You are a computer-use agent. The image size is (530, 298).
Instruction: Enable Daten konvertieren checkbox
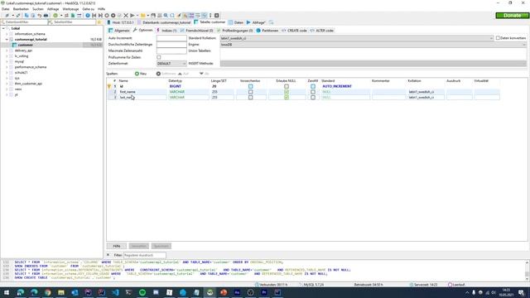pos(498,38)
